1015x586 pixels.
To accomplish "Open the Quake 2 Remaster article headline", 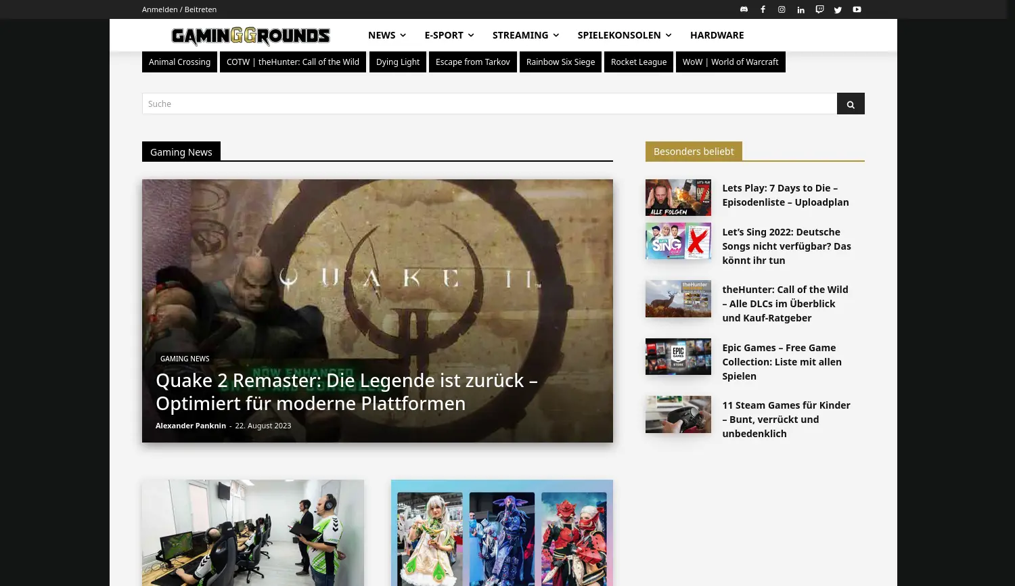I will [346, 391].
